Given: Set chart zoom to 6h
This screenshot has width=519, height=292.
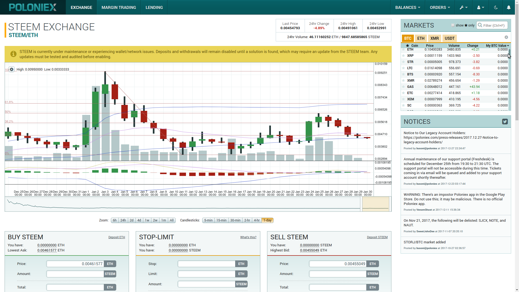Looking at the screenshot, I should click(115, 220).
